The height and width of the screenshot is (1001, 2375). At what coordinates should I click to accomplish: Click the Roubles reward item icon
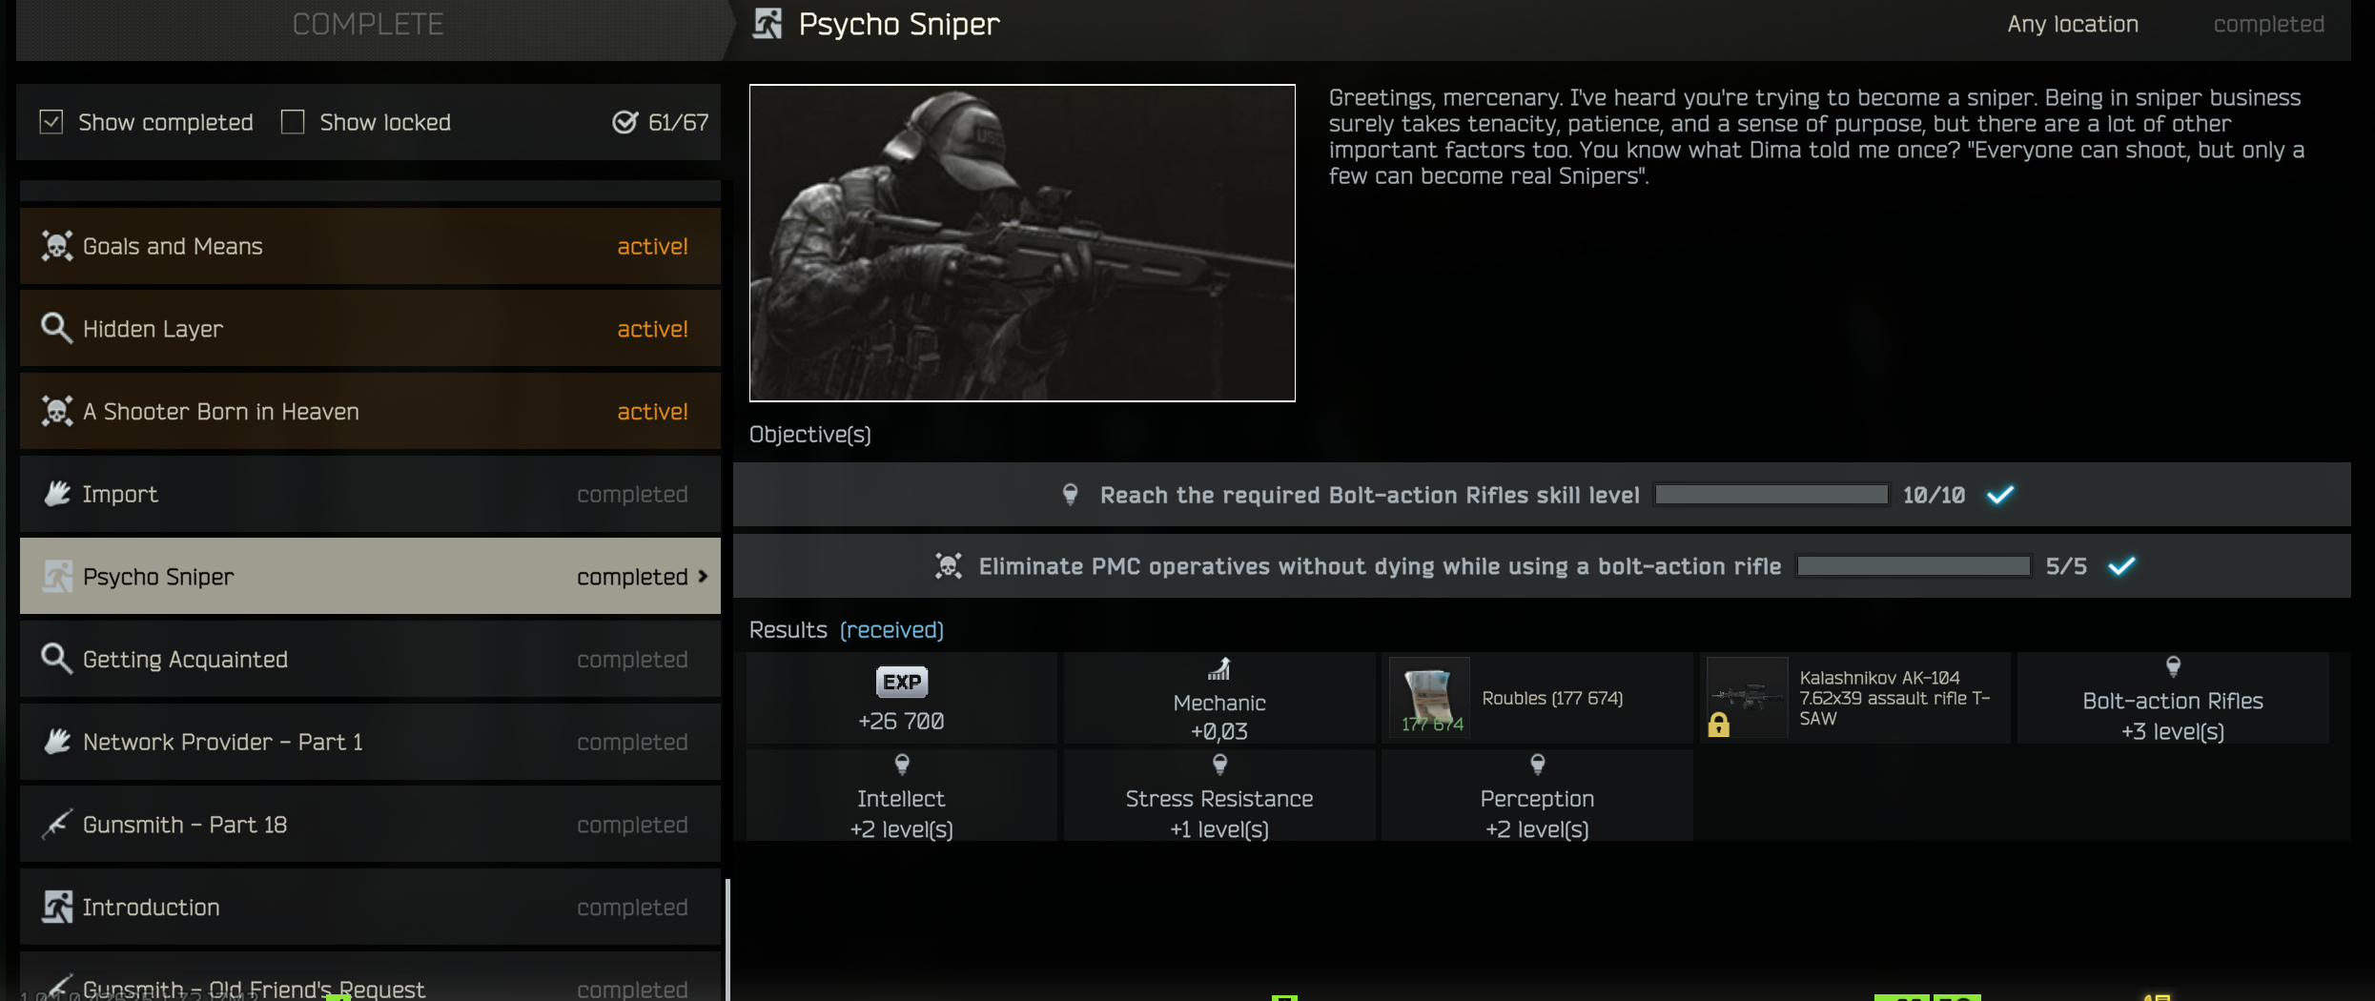pyautogui.click(x=1430, y=698)
